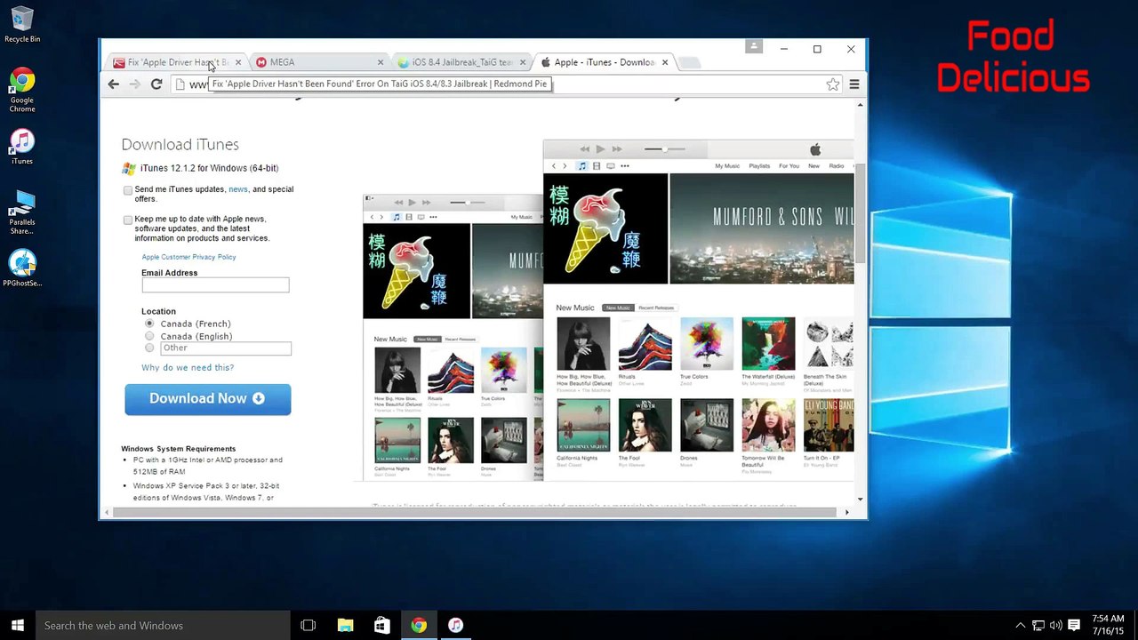Viewport: 1138px width, 640px height.
Task: Open the 'news' link
Action: pos(238,189)
